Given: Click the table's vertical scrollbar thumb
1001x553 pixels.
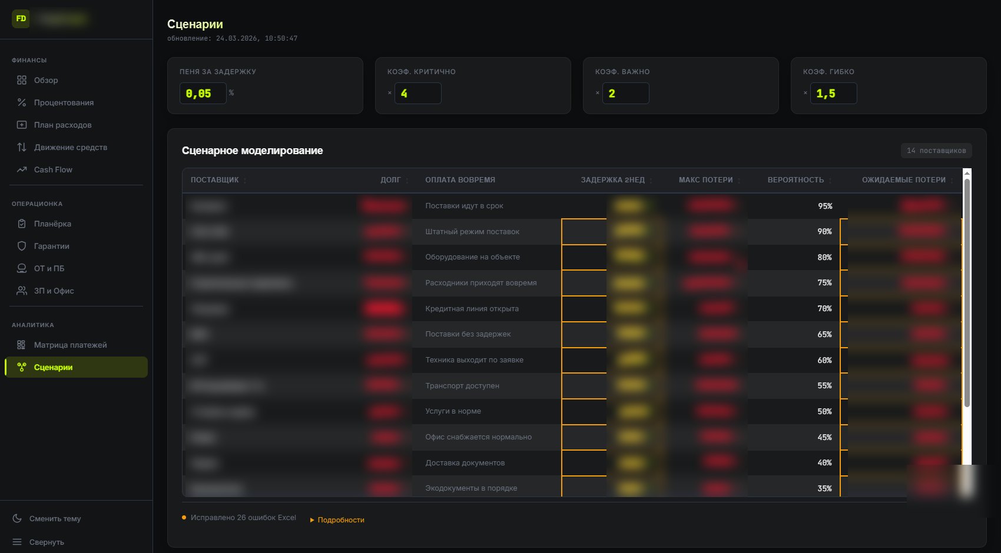Looking at the screenshot, I should point(966,292).
